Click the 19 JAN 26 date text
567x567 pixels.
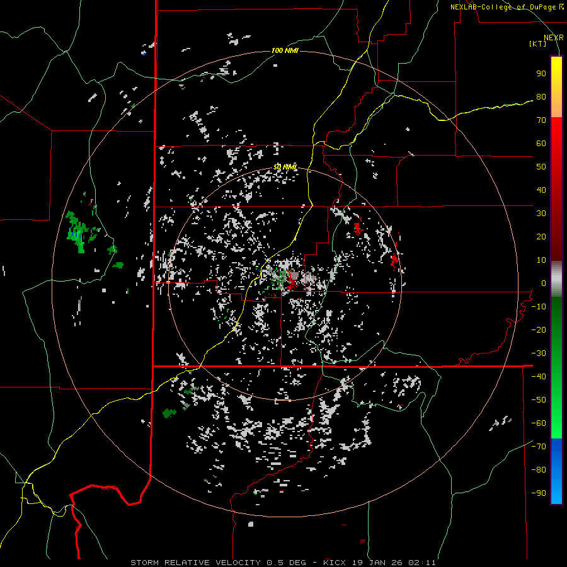point(377,563)
